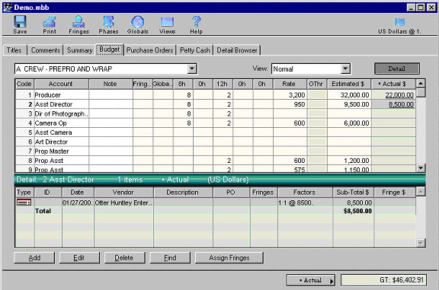Open the Detail Browser tab
This screenshot has height=290, width=439.
tap(237, 50)
